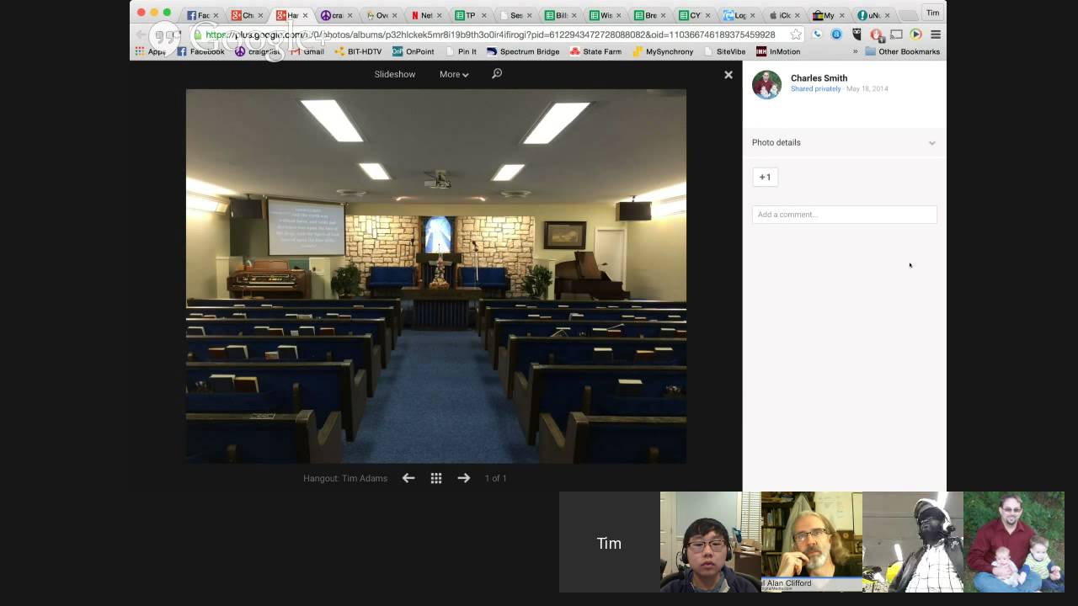Image resolution: width=1078 pixels, height=606 pixels.
Task: Open the Gmail bookmark
Action: point(307,51)
